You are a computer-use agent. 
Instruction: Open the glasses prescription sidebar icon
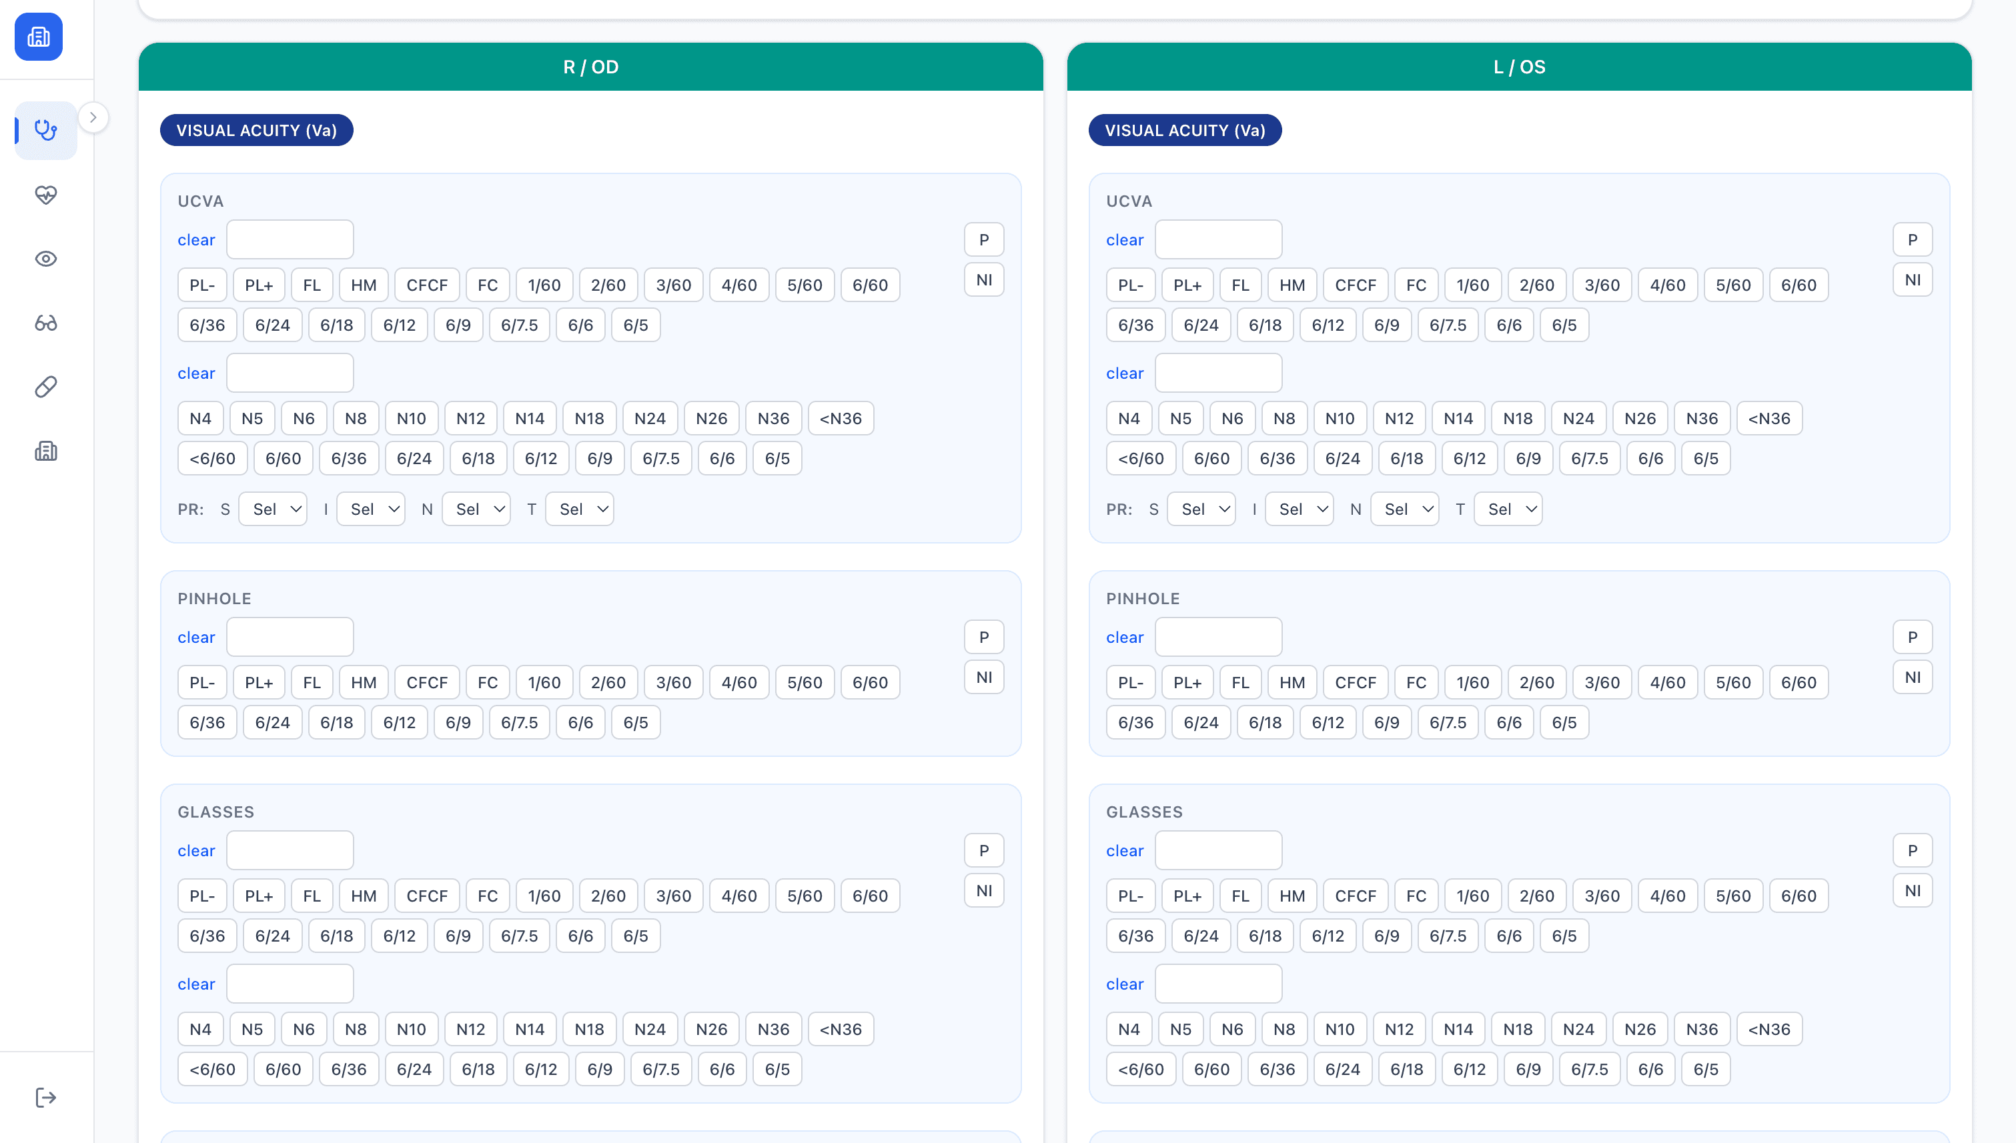pos(46,323)
